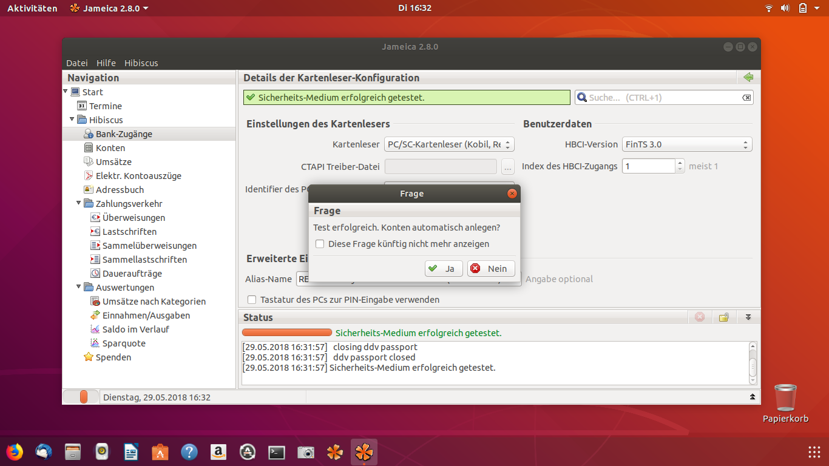Click the system tray volume icon
The height and width of the screenshot is (466, 829).
coord(785,8)
